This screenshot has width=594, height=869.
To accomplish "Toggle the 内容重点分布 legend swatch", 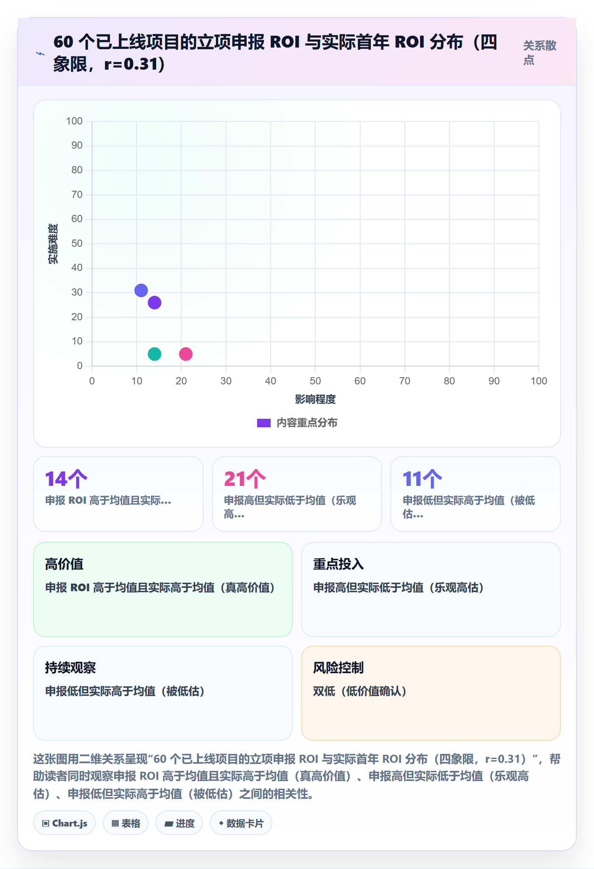I will (264, 423).
